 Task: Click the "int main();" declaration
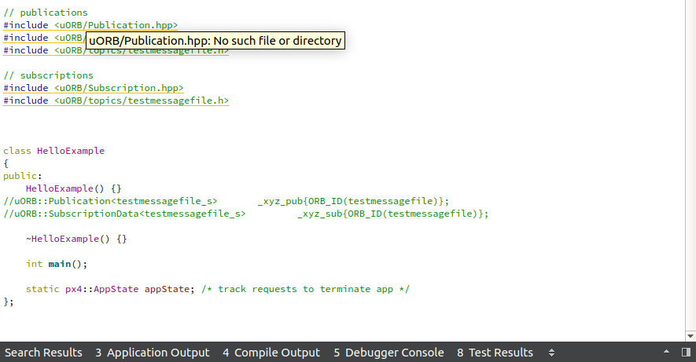57,264
